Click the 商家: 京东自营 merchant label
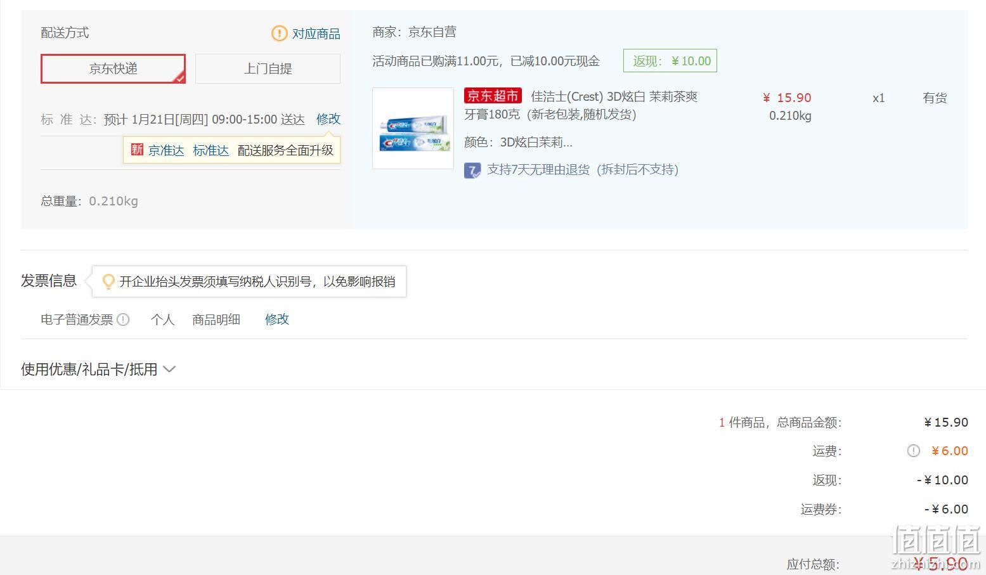Screen dimensions: 986x575 pyautogui.click(x=414, y=32)
